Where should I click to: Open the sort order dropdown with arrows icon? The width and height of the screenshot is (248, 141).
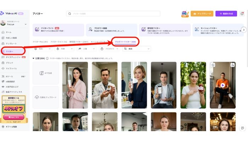click(137, 49)
